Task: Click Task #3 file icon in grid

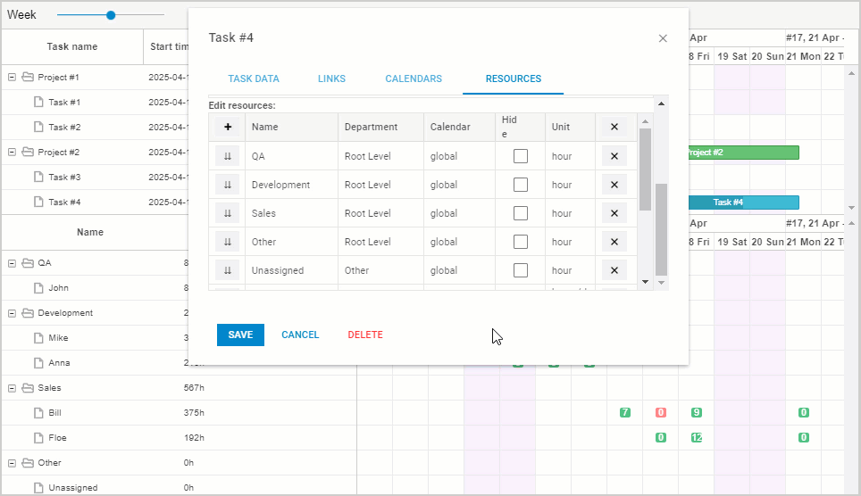Action: pos(38,177)
